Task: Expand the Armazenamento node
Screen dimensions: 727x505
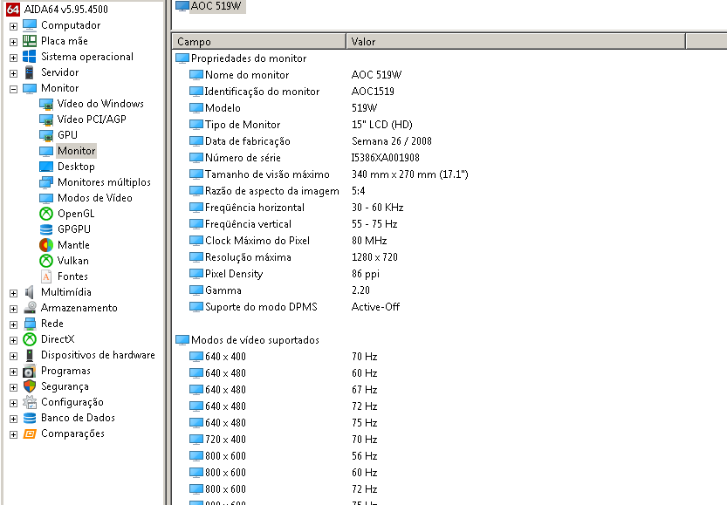Action: point(13,309)
